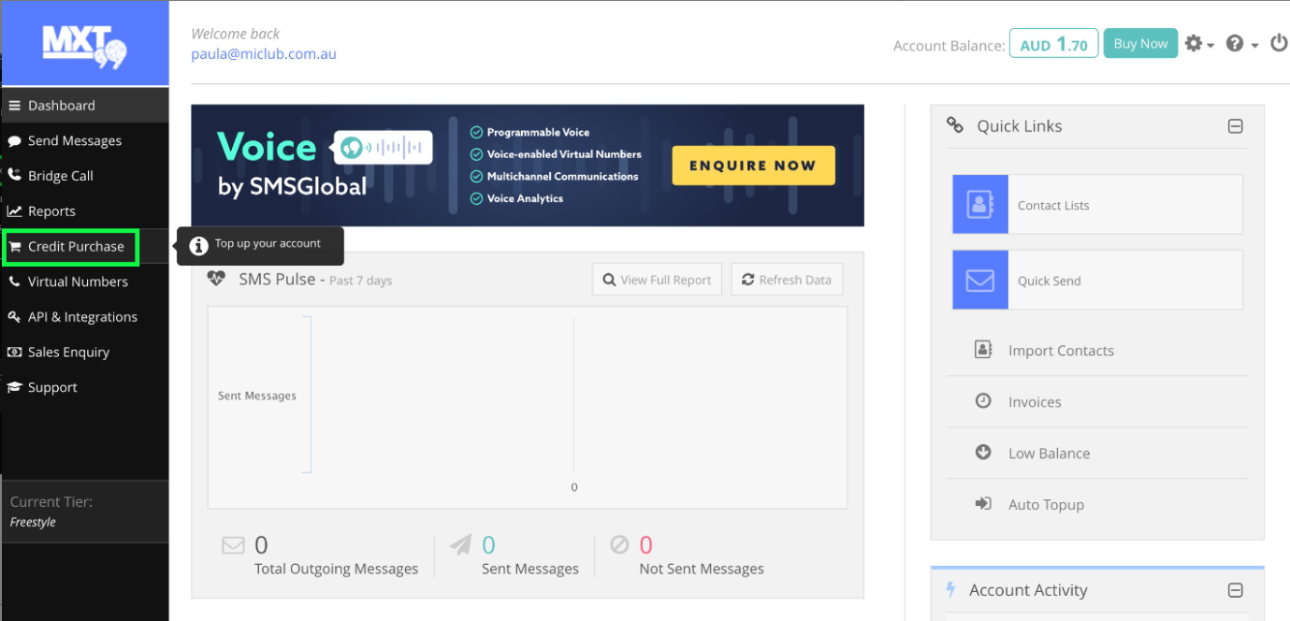Click the Sent Messages count 0
This screenshot has width=1290, height=621.
click(x=488, y=544)
